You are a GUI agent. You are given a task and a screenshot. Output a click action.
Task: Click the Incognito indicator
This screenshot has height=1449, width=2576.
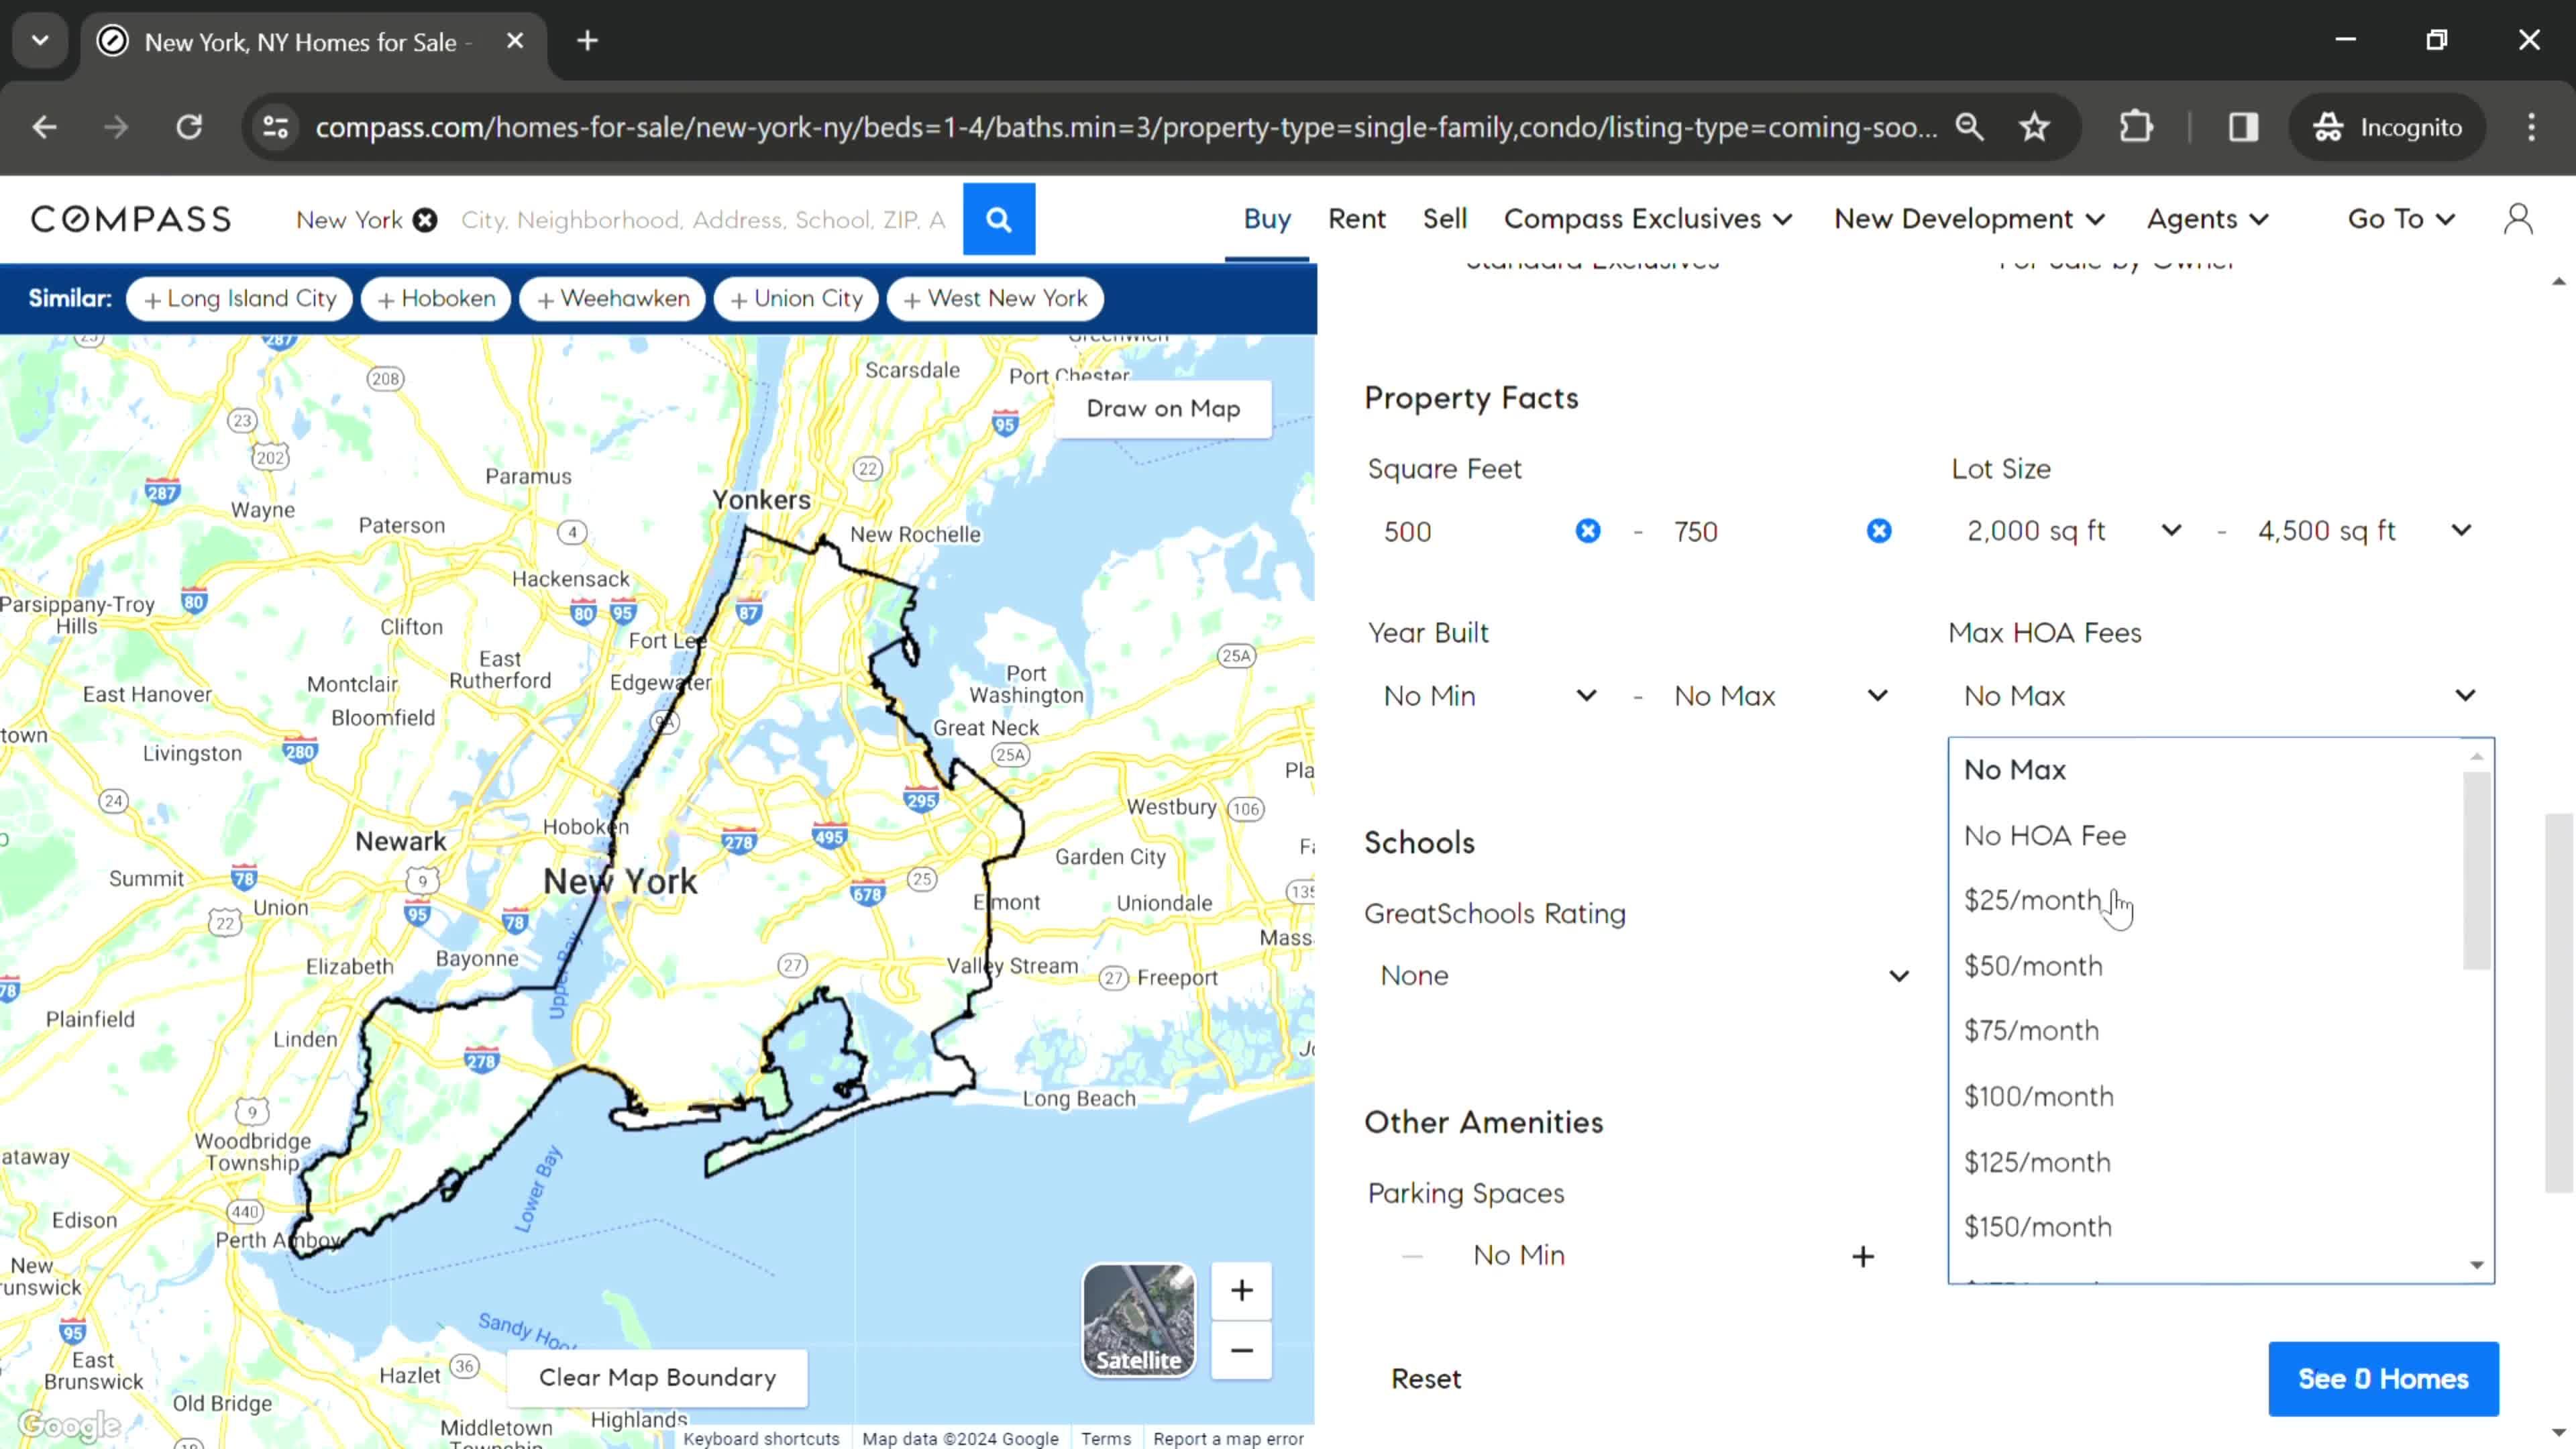click(2388, 127)
